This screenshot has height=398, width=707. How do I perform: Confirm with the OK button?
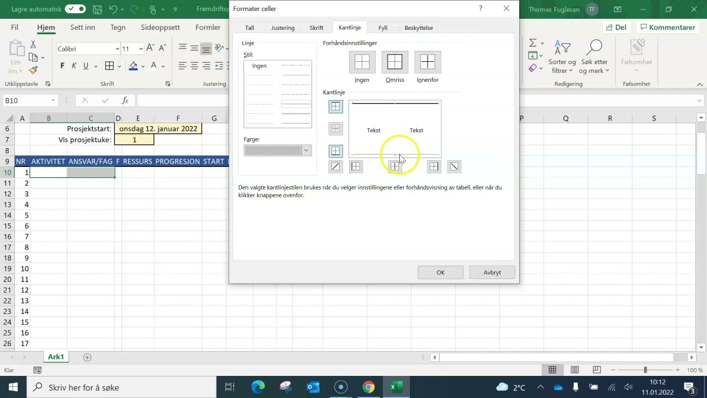[440, 273]
